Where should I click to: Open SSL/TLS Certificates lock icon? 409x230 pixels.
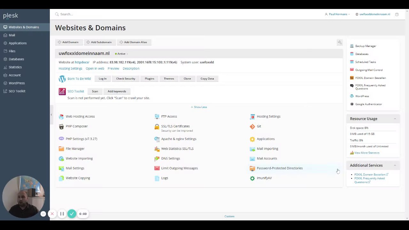(x=157, y=127)
